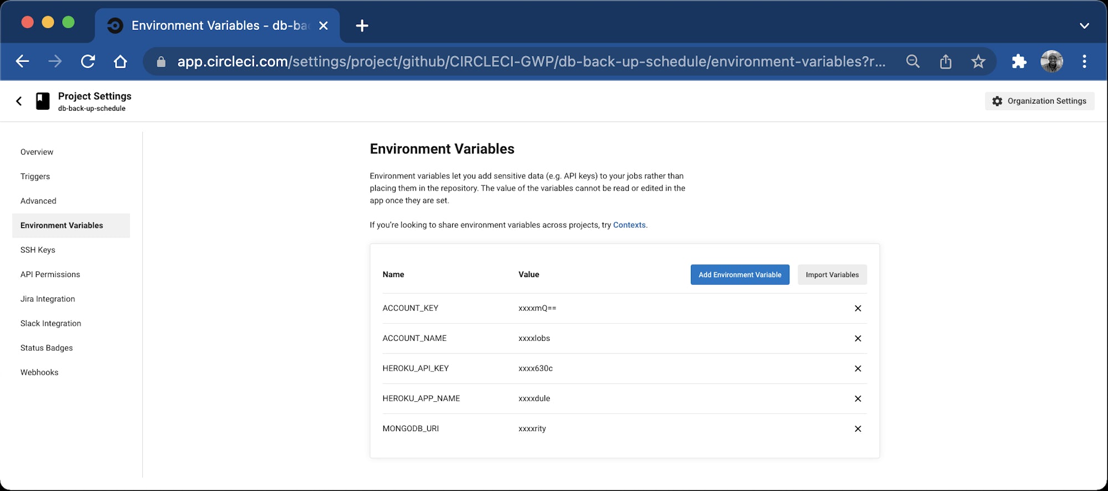Go back using the browser back arrow
The image size is (1108, 491).
(x=22, y=61)
